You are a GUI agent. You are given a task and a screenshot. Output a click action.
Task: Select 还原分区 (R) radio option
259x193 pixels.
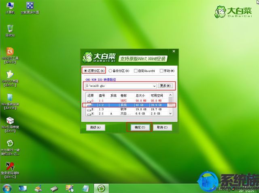(x=94, y=71)
